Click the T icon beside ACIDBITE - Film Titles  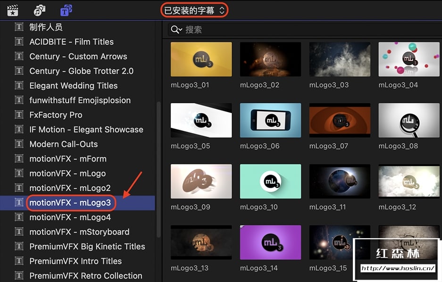[x=19, y=41]
